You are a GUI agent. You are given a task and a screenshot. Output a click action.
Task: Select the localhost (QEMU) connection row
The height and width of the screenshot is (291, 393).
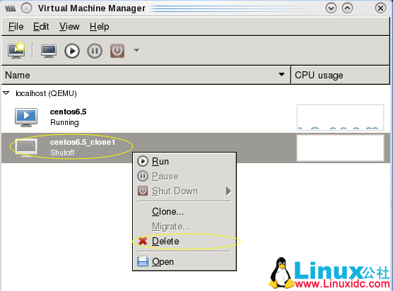[196, 93]
